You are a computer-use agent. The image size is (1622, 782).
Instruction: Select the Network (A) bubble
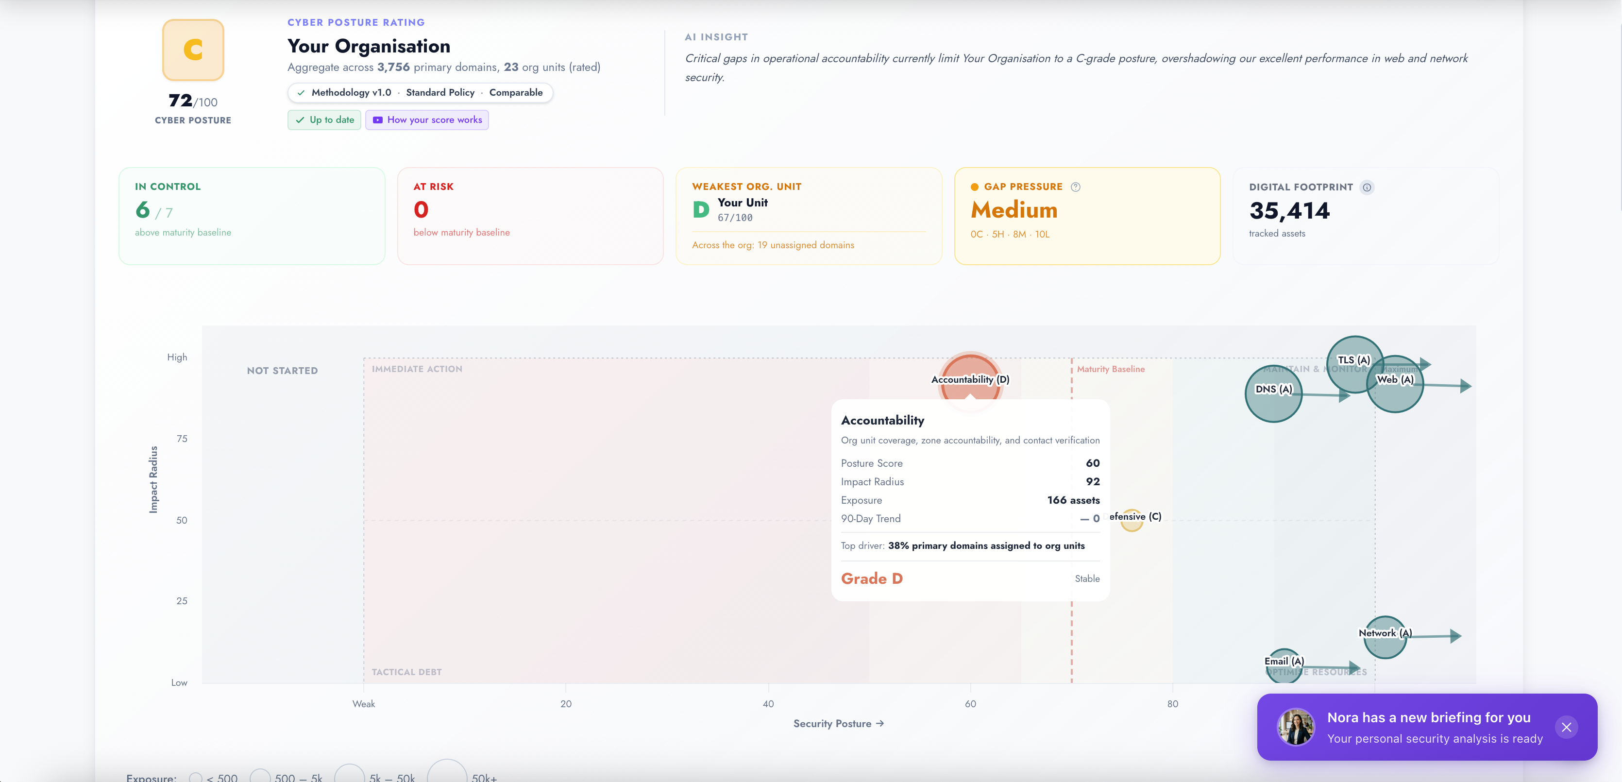[x=1385, y=637]
